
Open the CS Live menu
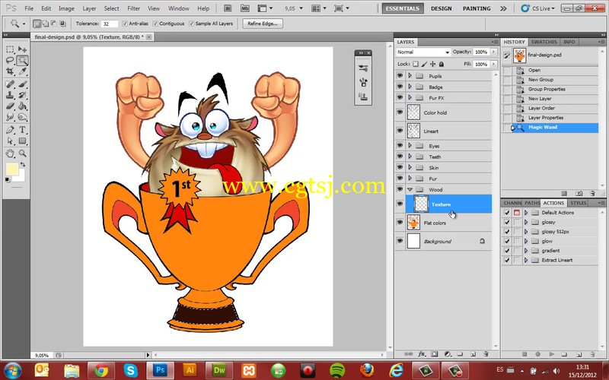coord(538,8)
